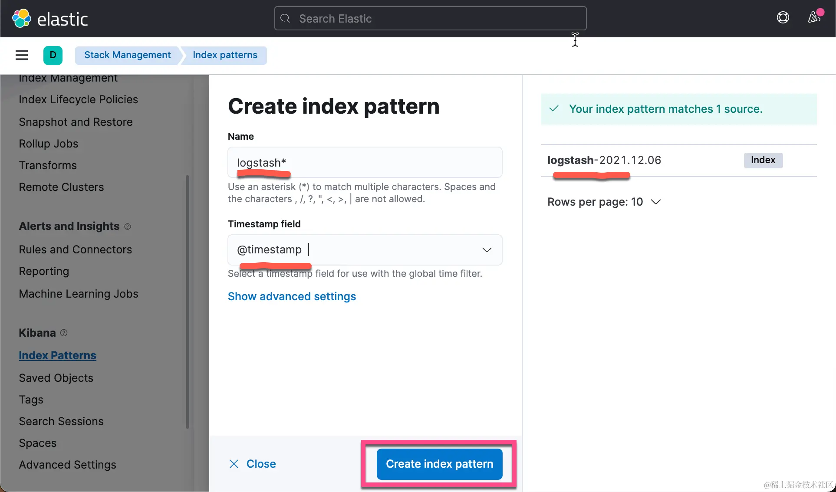Image resolution: width=836 pixels, height=492 pixels.
Task: Expand the Timestamp field dropdown arrow
Action: (487, 250)
